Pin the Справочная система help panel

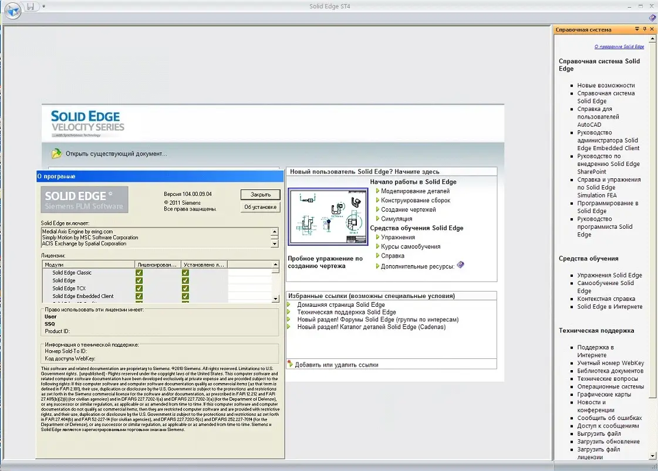[644, 29]
